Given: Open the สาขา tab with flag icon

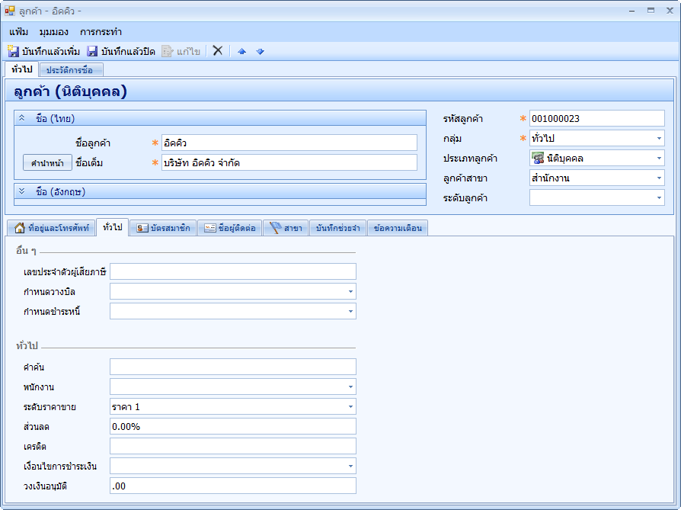Looking at the screenshot, I should pos(286,228).
